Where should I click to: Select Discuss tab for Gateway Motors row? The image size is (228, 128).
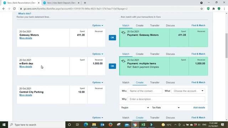click(170, 25)
